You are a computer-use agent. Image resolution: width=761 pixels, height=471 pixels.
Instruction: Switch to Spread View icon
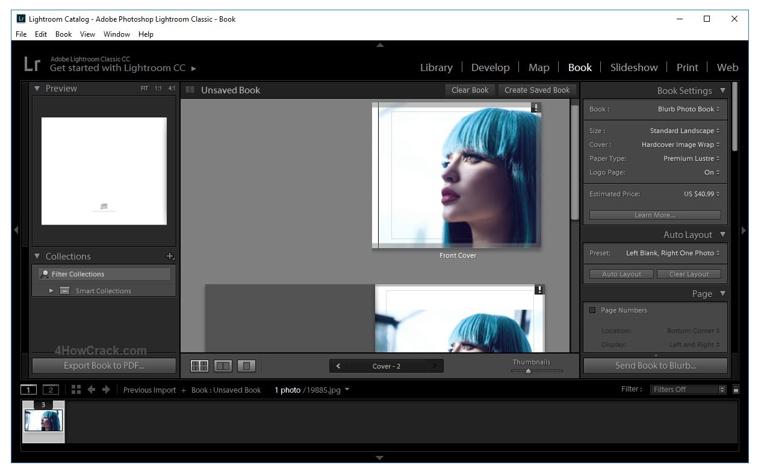223,366
